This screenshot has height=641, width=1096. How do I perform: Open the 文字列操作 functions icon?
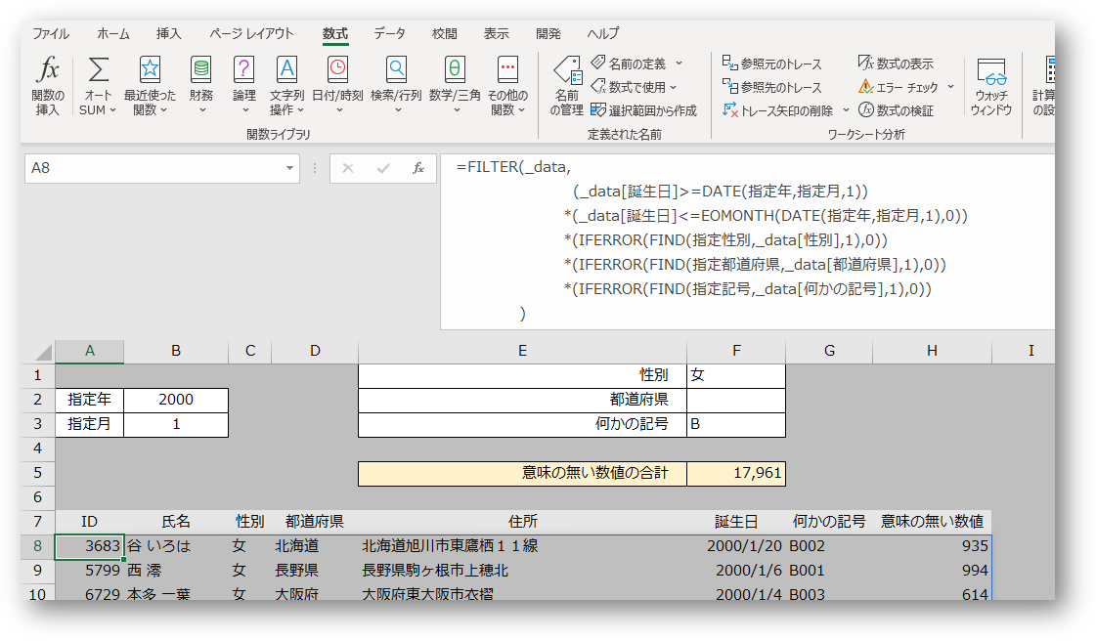(286, 69)
